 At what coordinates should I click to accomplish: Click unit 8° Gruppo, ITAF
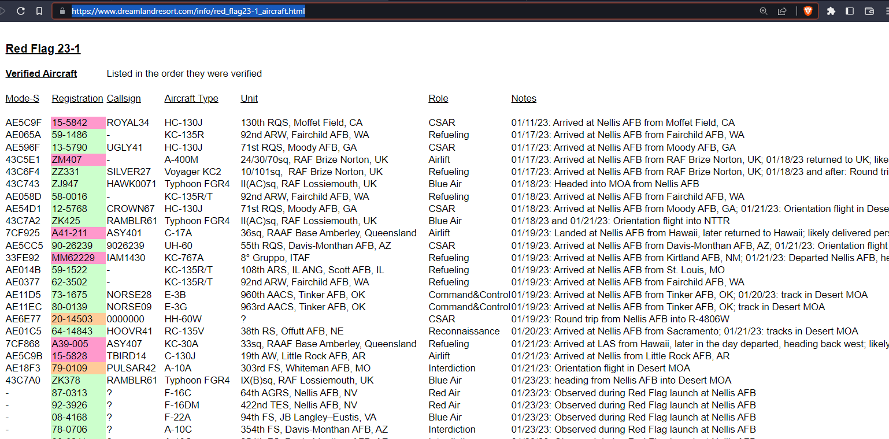coord(275,258)
